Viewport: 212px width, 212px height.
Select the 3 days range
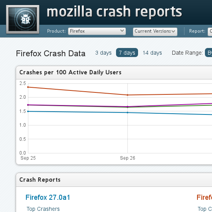pyautogui.click(x=103, y=53)
